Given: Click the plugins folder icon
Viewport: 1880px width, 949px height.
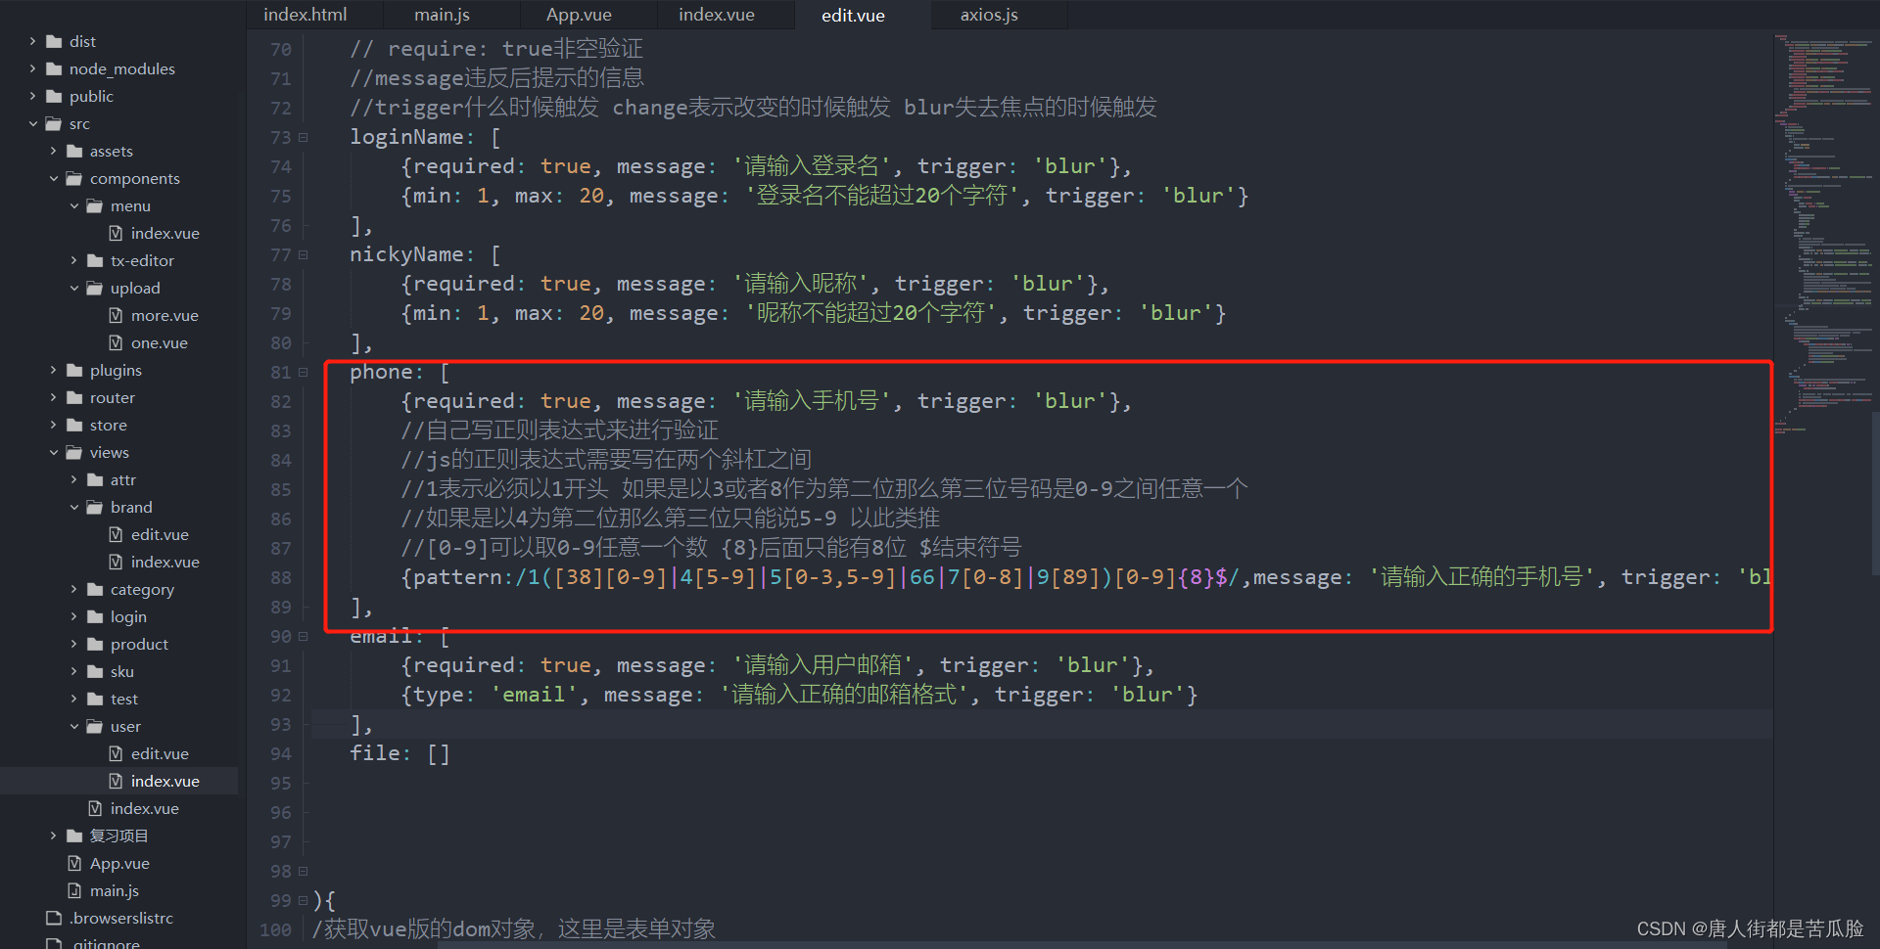Looking at the screenshot, I should click(x=74, y=370).
